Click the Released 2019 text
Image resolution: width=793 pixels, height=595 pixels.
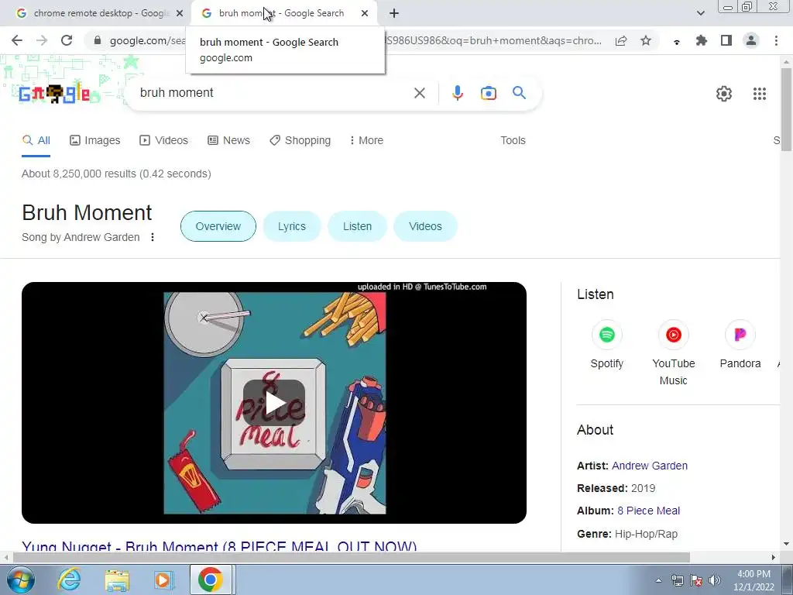(x=616, y=488)
